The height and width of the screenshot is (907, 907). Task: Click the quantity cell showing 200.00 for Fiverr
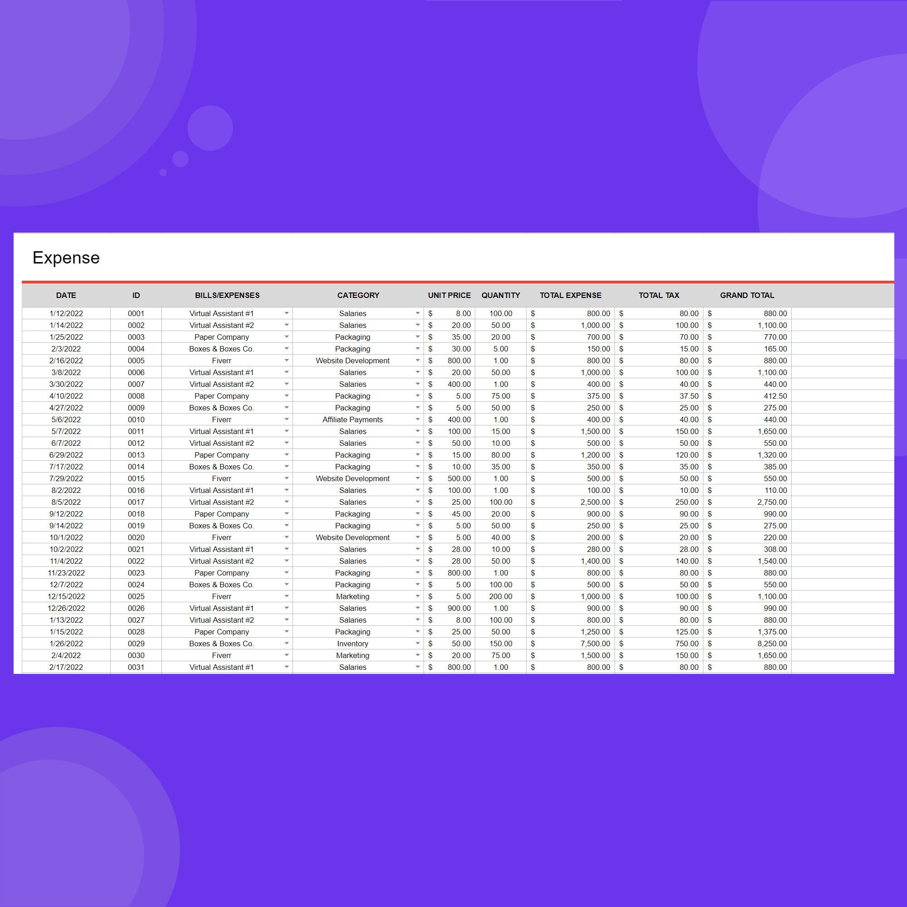(x=501, y=596)
